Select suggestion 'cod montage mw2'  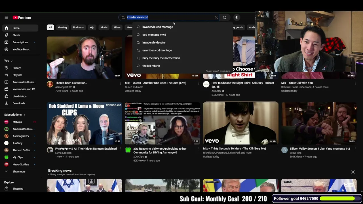183,35
